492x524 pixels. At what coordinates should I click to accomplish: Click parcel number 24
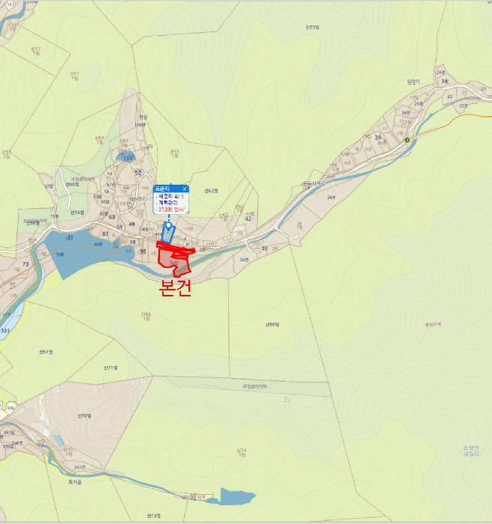coord(445,81)
